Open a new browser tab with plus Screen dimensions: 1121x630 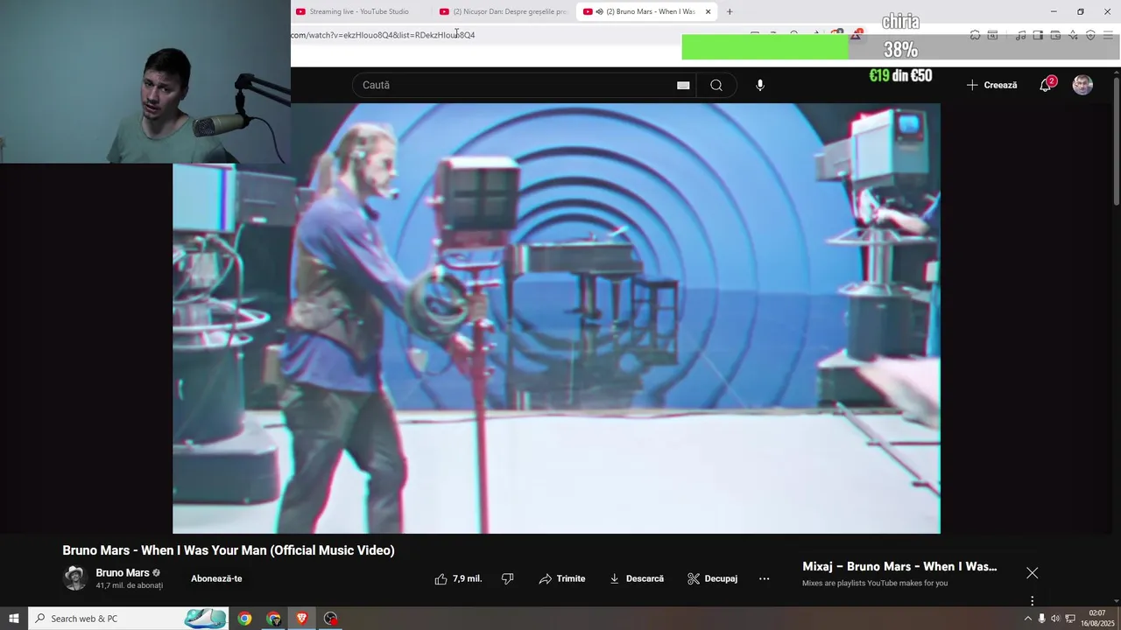pyautogui.click(x=730, y=11)
